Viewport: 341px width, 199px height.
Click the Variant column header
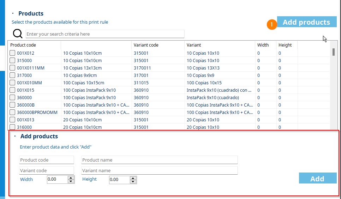click(194, 45)
